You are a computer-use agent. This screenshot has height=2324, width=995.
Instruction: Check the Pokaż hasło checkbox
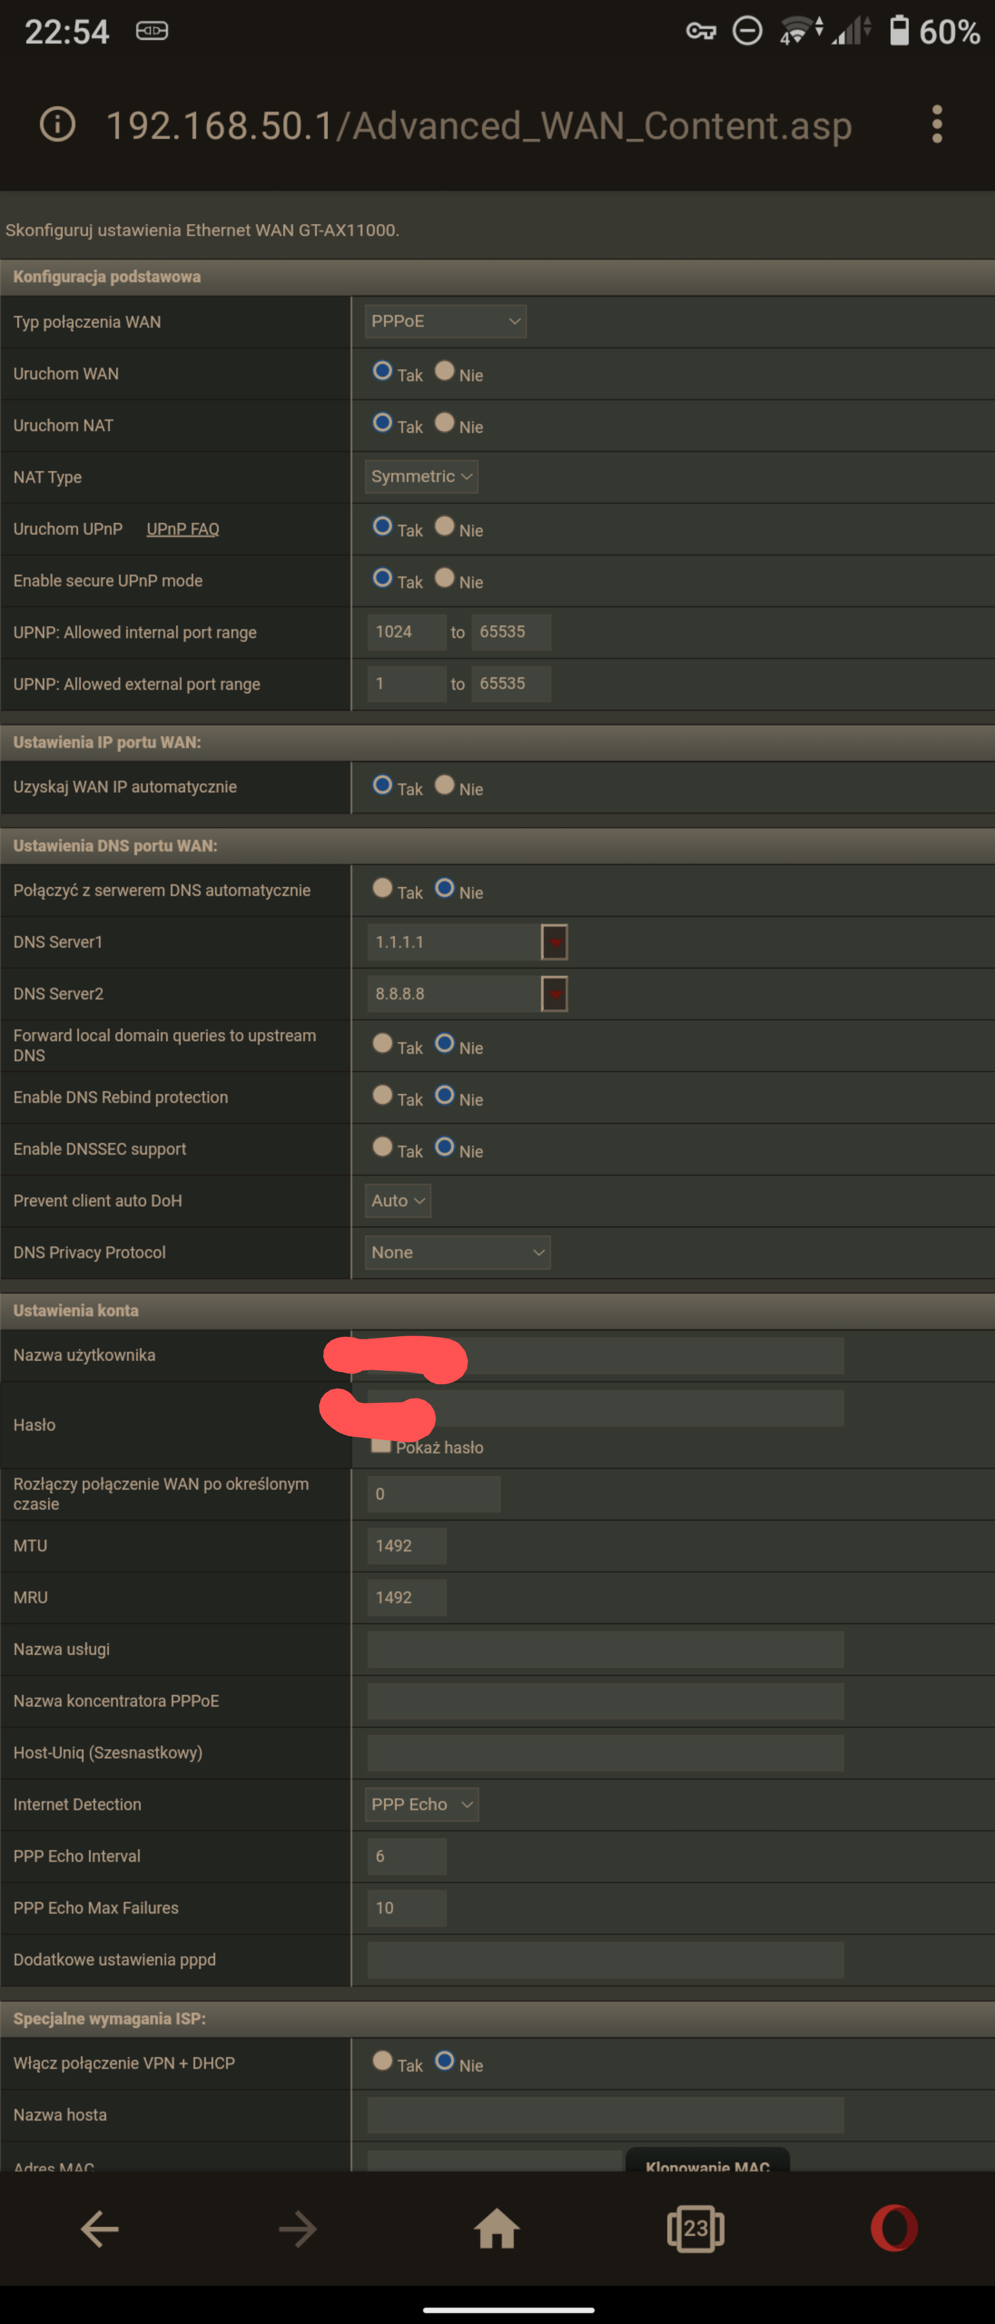pyautogui.click(x=381, y=1445)
